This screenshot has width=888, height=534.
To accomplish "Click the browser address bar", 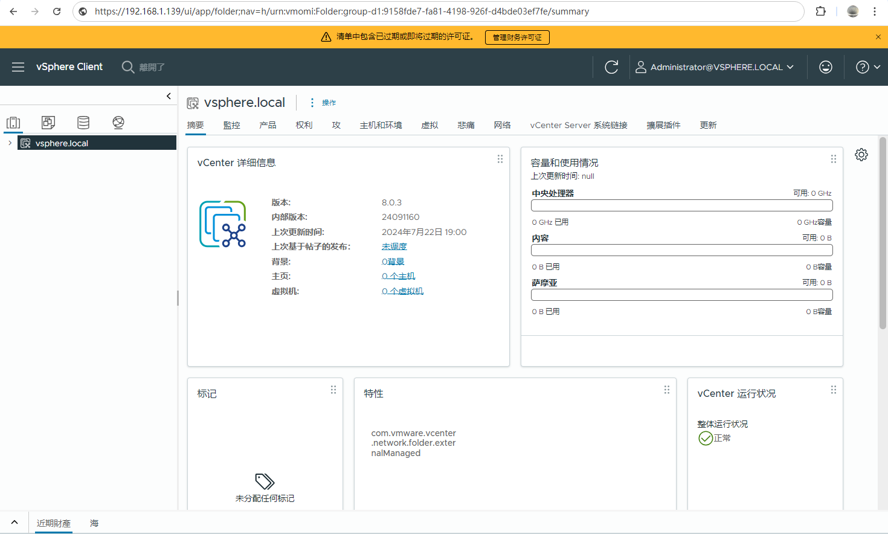I will 439,11.
